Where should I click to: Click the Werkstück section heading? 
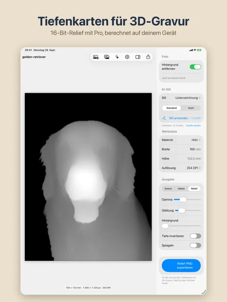click(x=169, y=131)
